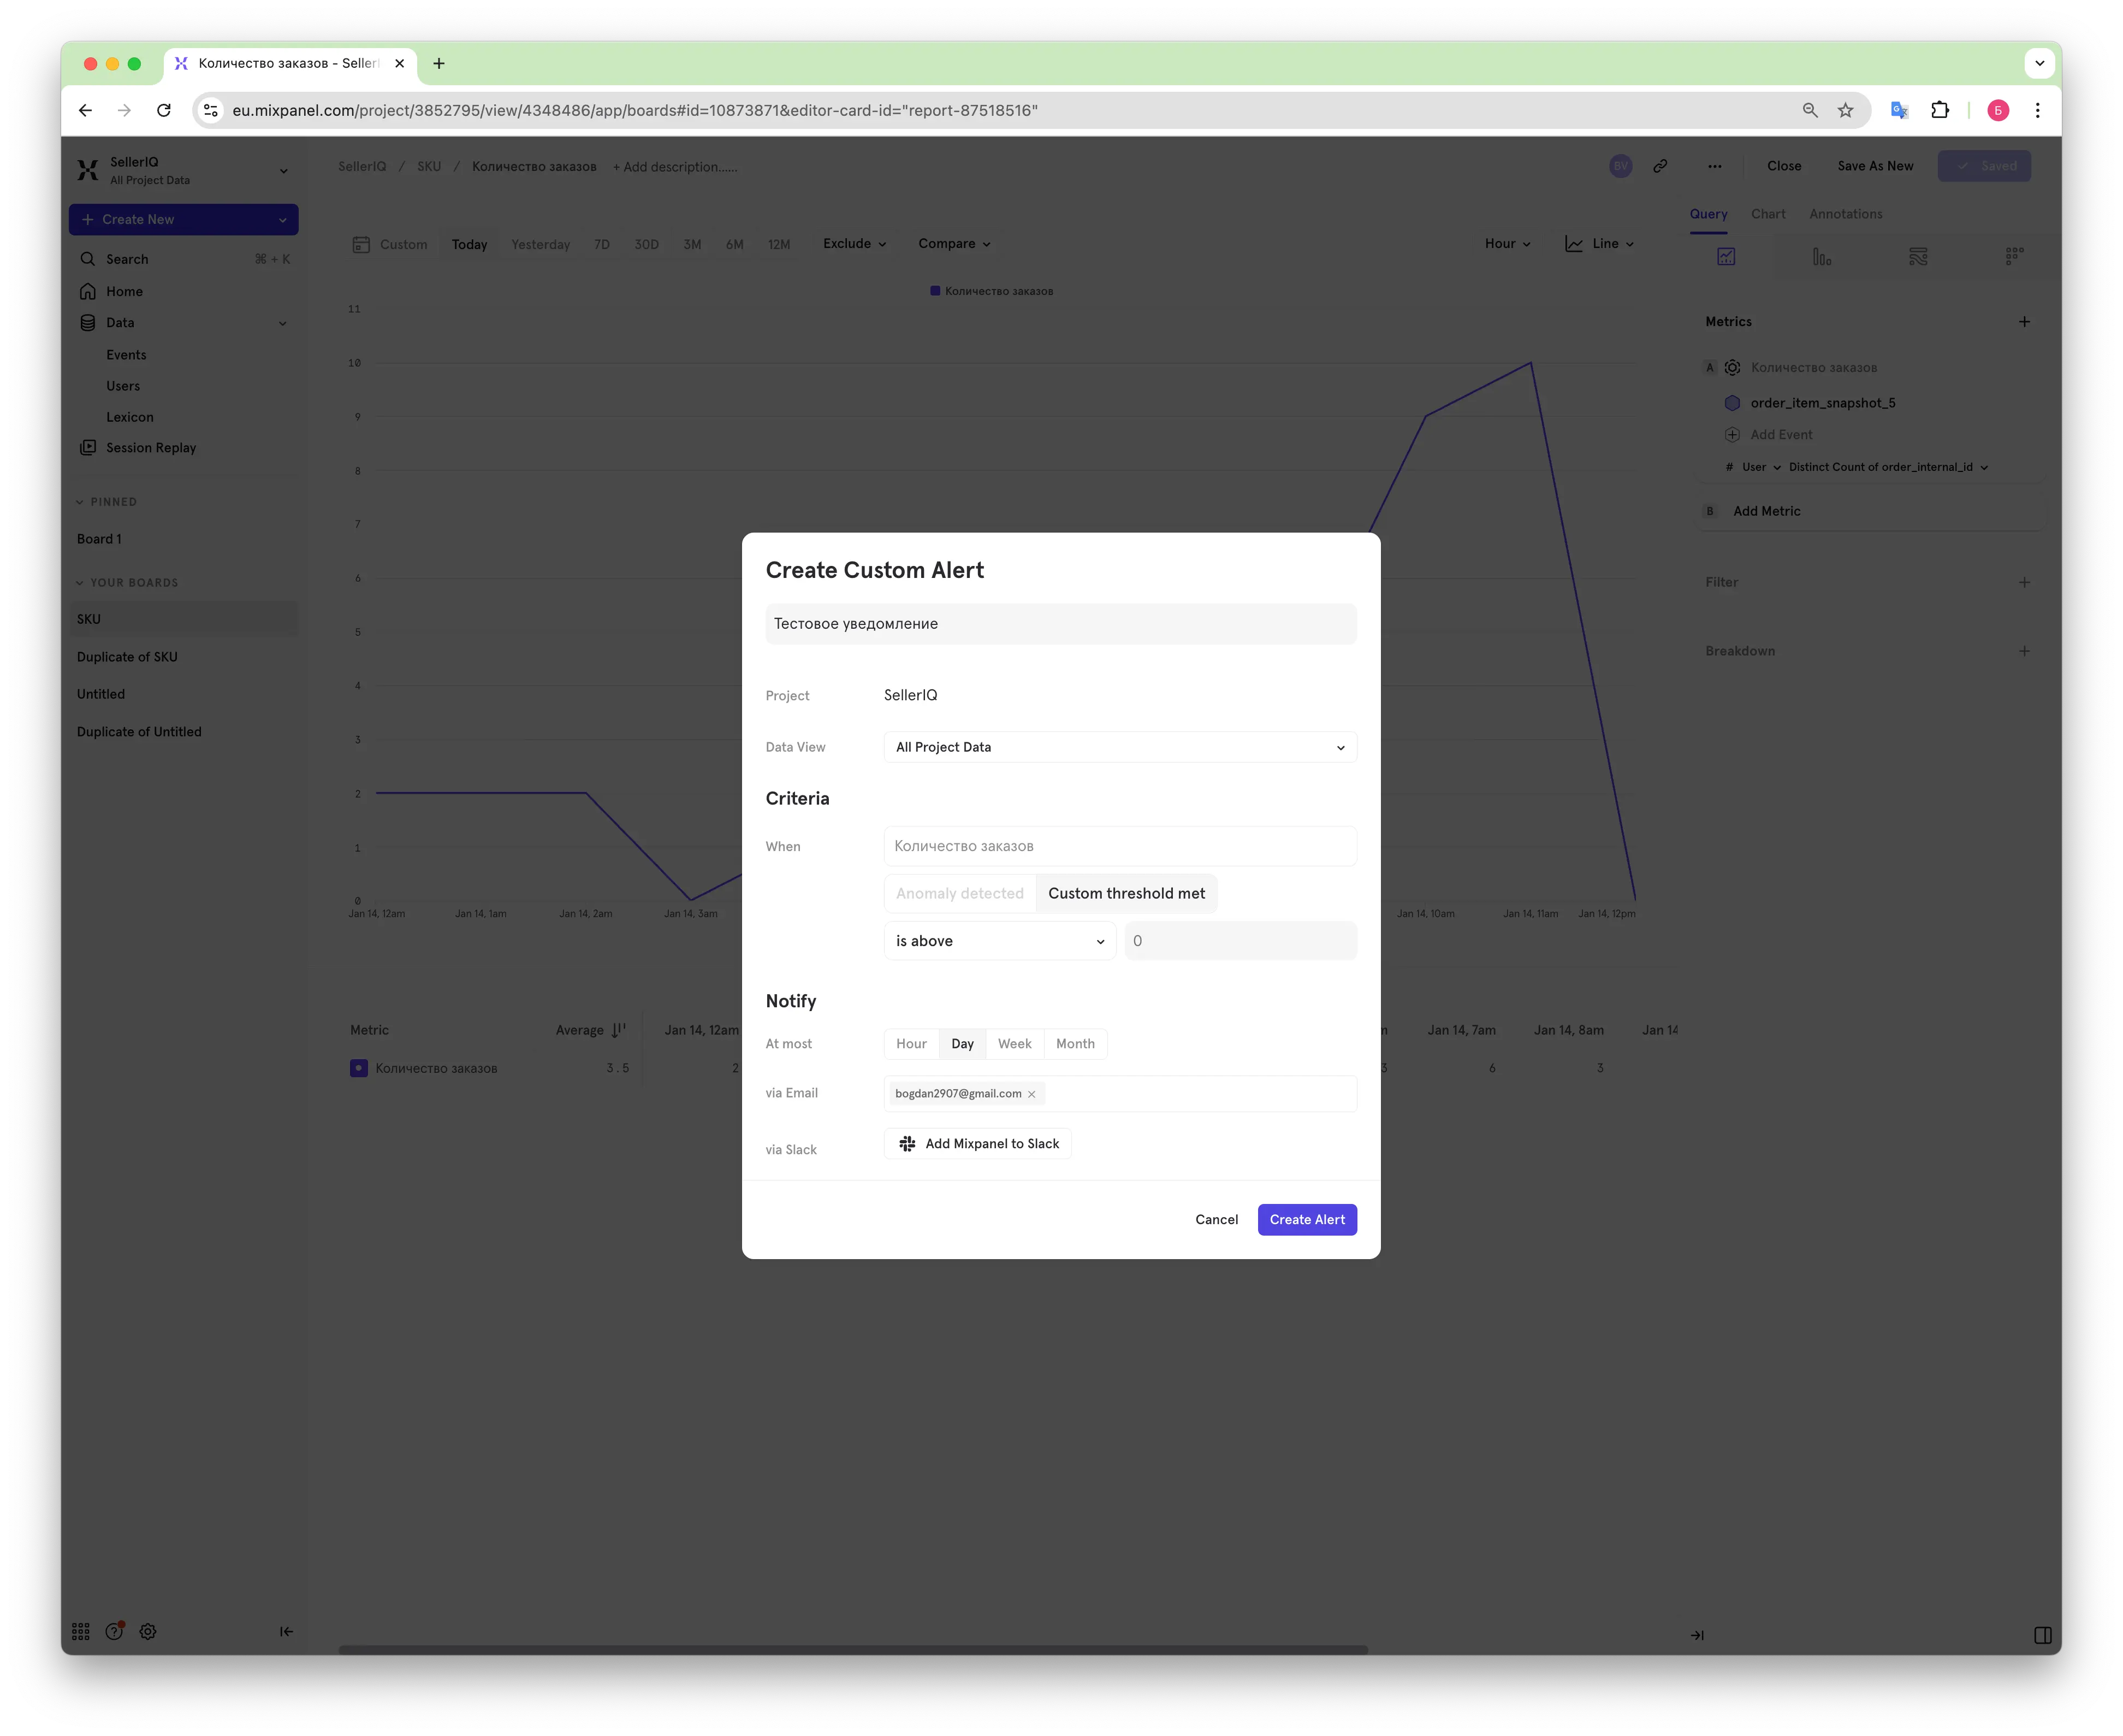Bookmark this page with star icon
Viewport: 2123px width, 1736px height.
click(1846, 110)
